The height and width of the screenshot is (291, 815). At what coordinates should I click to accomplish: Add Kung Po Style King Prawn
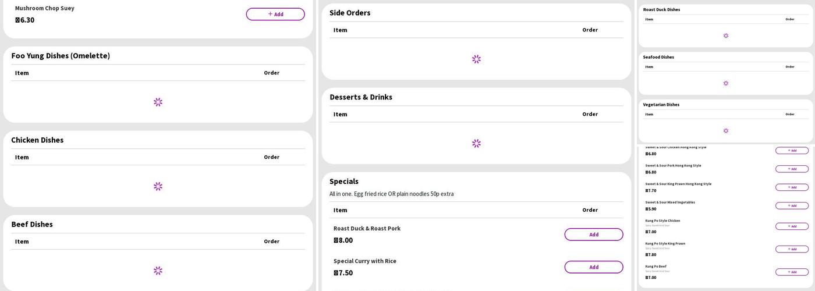click(x=792, y=249)
